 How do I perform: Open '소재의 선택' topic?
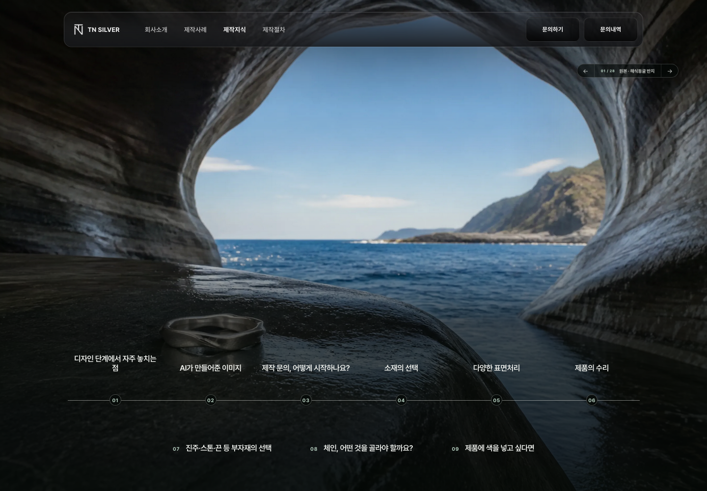coord(401,368)
